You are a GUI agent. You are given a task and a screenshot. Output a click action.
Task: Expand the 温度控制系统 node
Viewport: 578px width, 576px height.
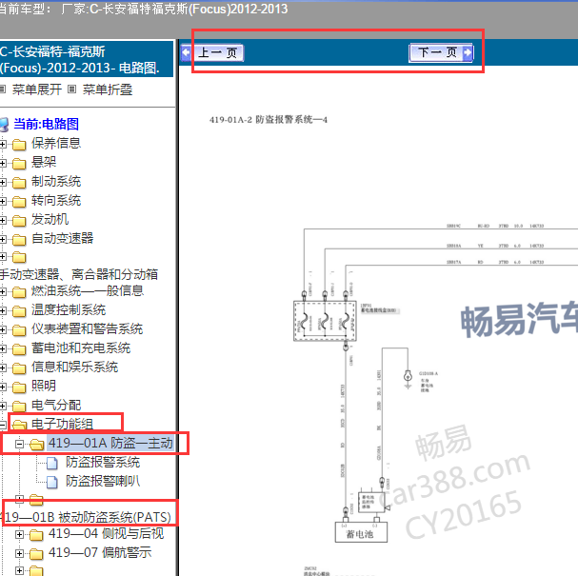[x=3, y=311]
